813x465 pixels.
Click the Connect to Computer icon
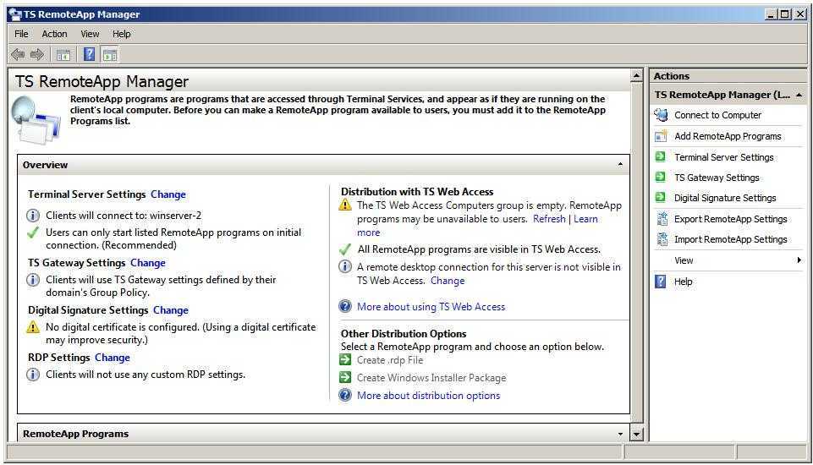tap(661, 115)
